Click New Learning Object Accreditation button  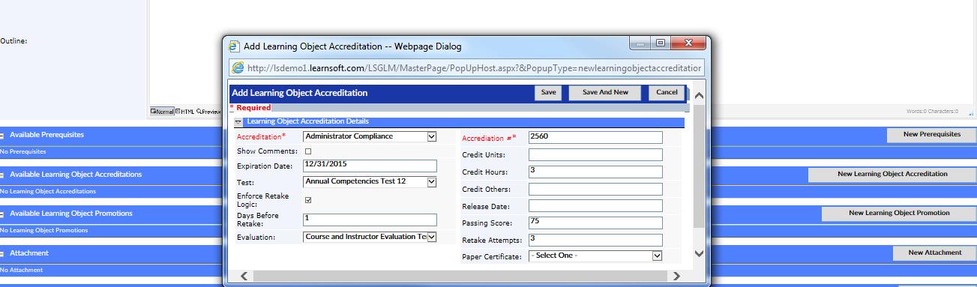pos(892,174)
